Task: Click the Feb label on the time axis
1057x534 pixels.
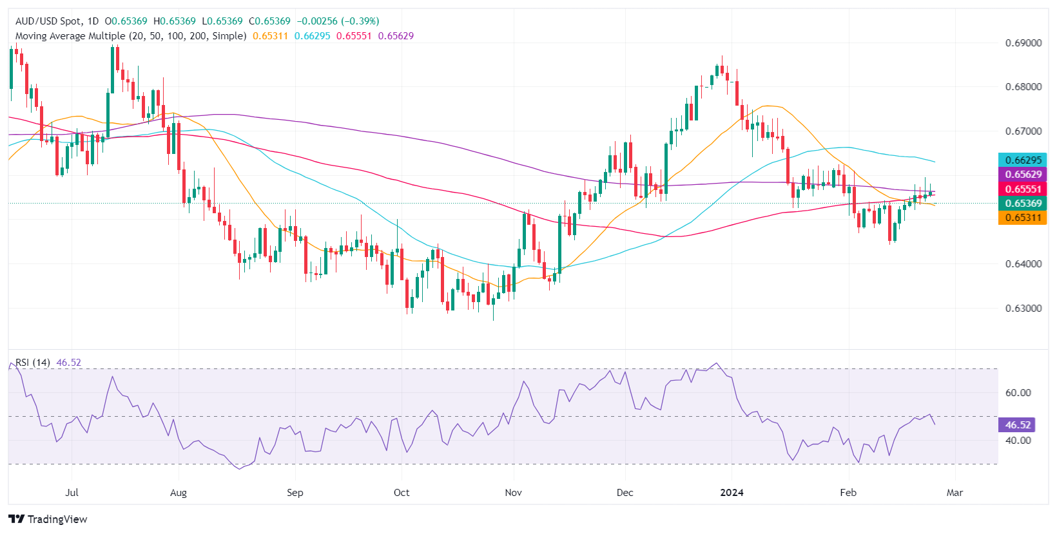Action: (848, 493)
